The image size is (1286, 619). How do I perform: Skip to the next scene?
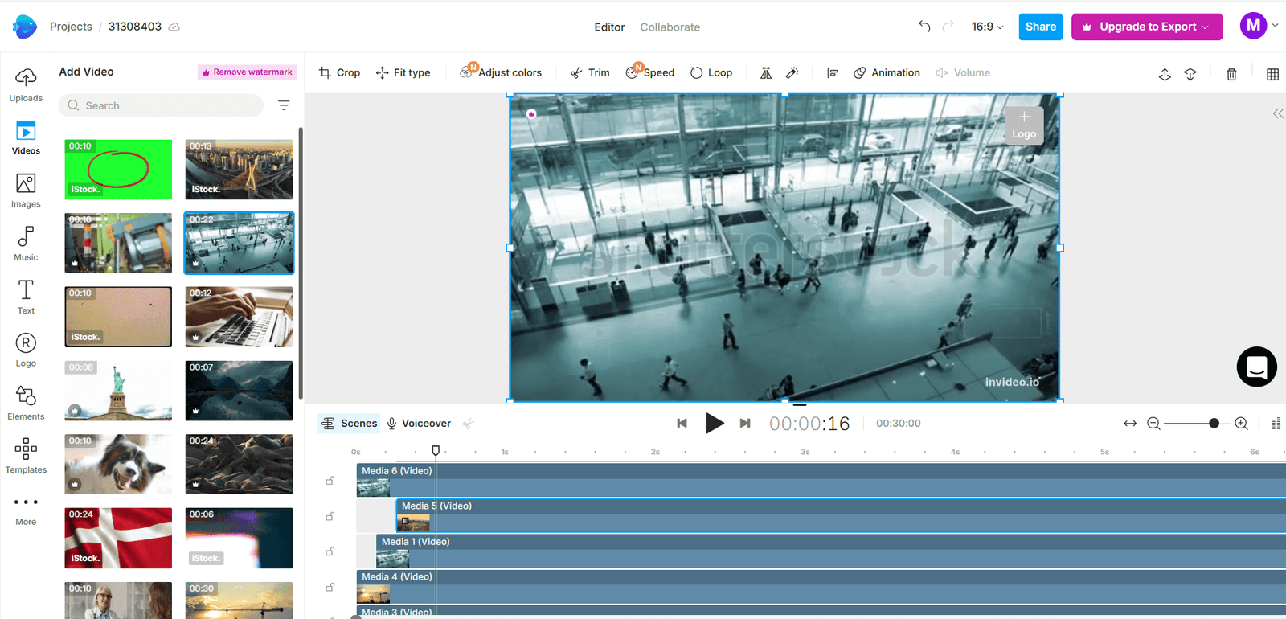[x=745, y=424]
